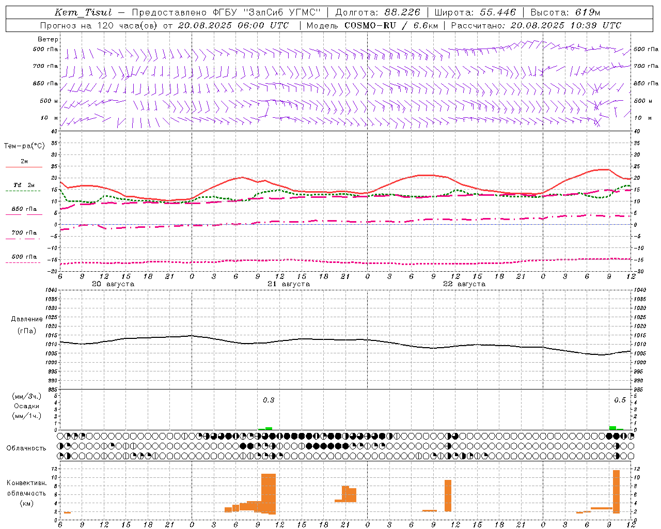This screenshot has width=661, height=529.
Task: Click the '700 гПа' temperature legend entry
Action: point(24,232)
